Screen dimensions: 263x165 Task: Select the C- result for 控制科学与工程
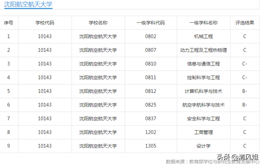[245, 77]
